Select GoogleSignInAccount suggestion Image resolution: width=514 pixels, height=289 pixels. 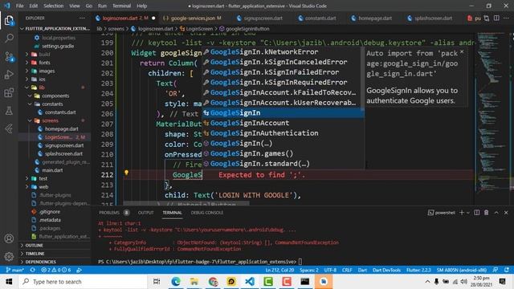click(283, 123)
